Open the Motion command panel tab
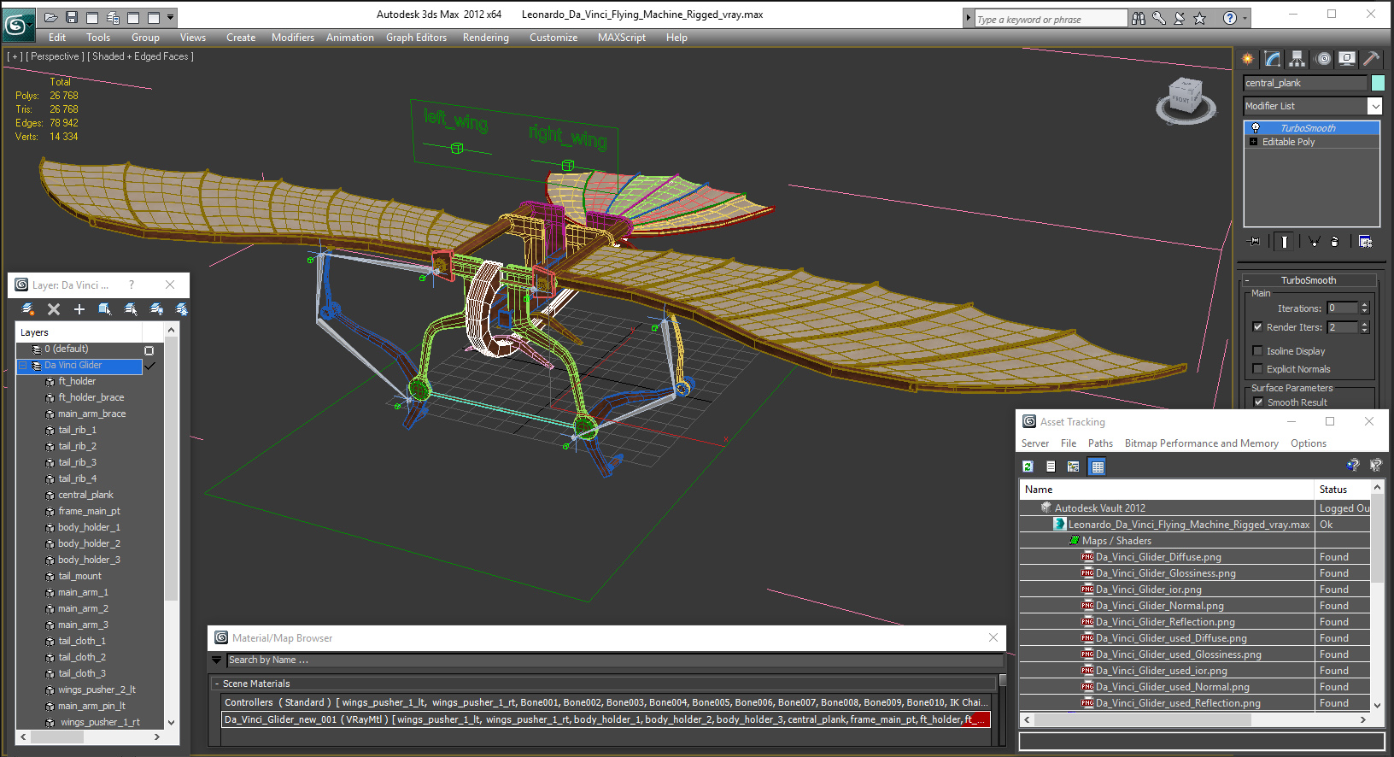Viewport: 1394px width, 757px height. click(x=1323, y=59)
